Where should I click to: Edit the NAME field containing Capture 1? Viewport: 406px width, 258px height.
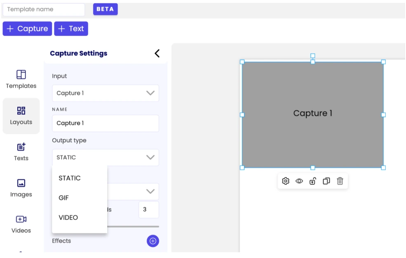(106, 123)
